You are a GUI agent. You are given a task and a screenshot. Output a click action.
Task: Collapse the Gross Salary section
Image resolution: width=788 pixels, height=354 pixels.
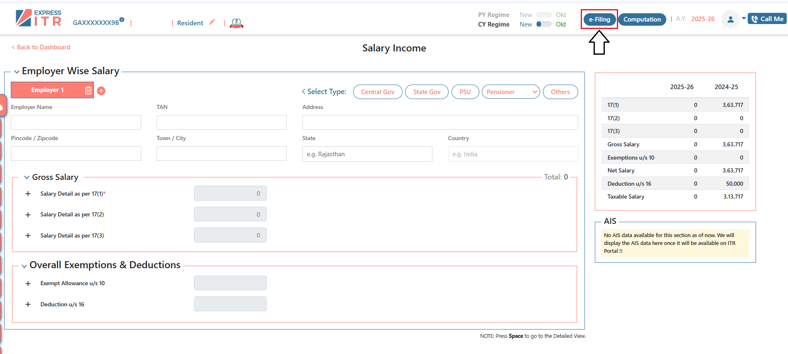tap(27, 177)
